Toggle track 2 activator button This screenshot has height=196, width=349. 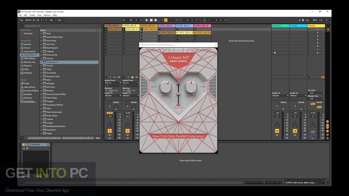pos(127,131)
